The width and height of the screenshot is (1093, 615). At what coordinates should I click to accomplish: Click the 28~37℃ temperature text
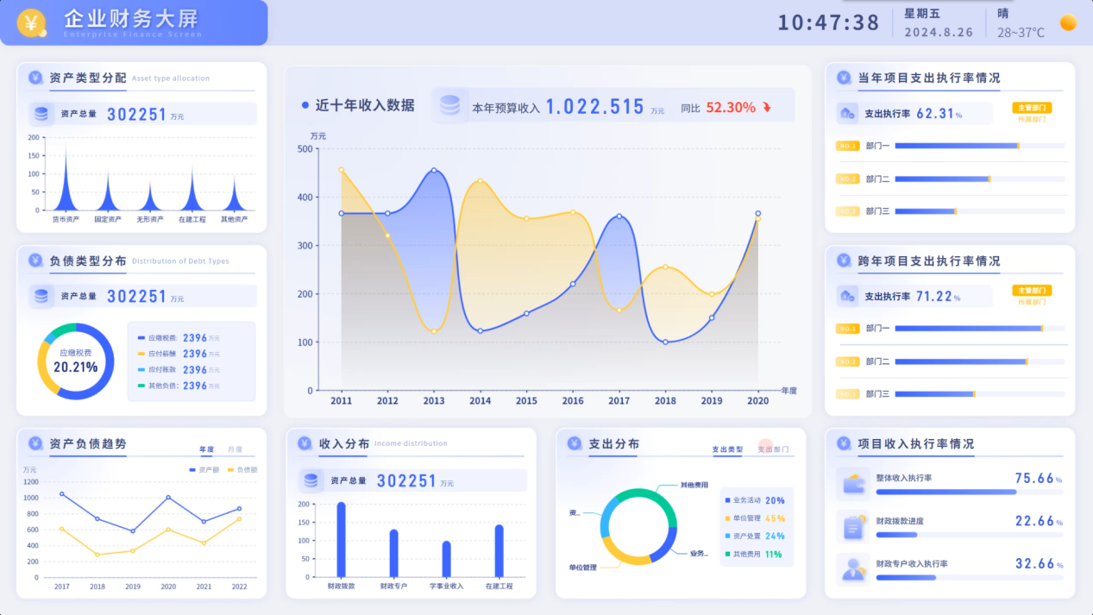(1021, 33)
